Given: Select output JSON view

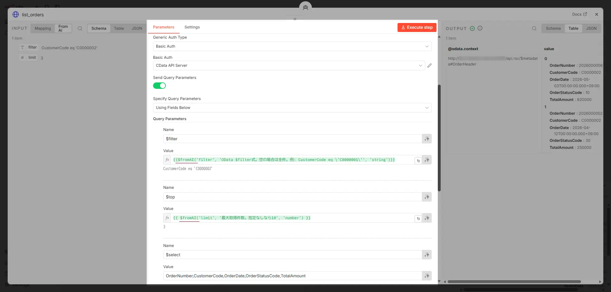Looking at the screenshot, I should tap(591, 28).
